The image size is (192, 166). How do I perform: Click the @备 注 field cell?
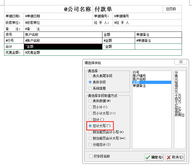[x=103, y=29]
